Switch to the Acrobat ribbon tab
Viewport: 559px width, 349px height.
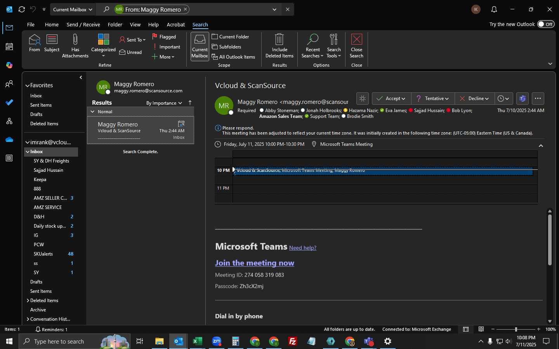point(176,24)
